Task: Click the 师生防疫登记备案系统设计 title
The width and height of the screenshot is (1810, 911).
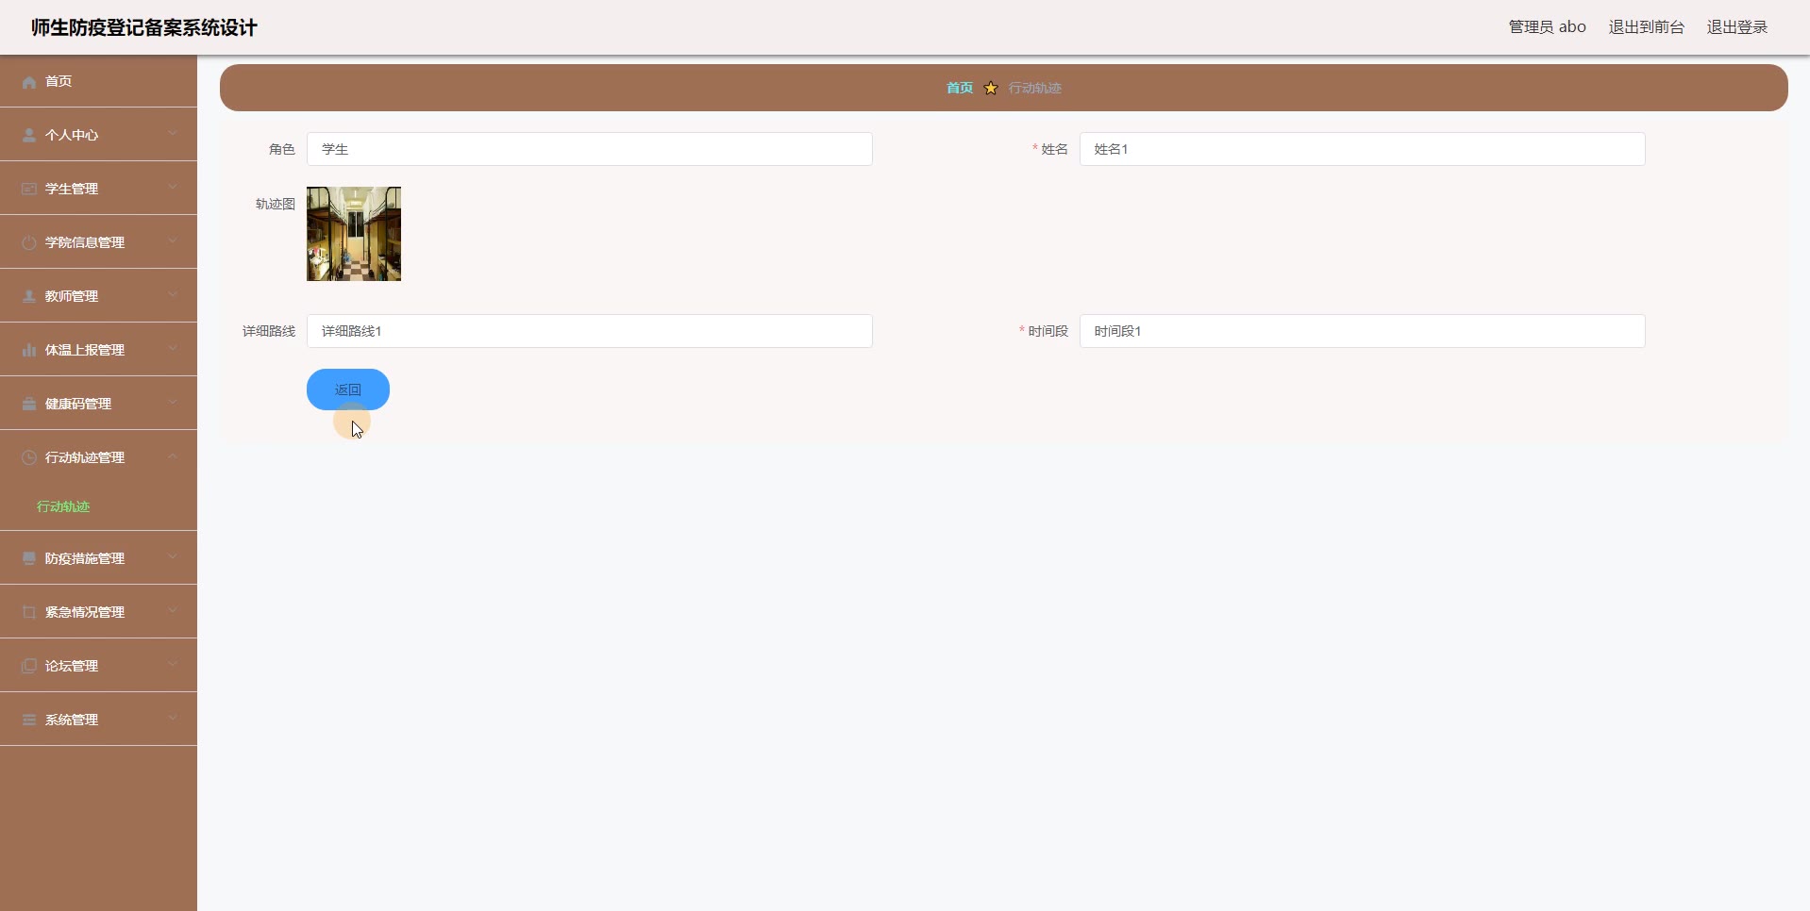Action: point(144,27)
